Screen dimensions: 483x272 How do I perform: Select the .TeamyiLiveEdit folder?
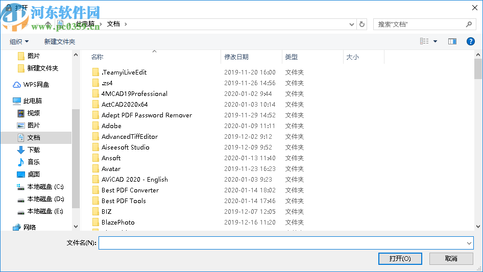point(124,72)
